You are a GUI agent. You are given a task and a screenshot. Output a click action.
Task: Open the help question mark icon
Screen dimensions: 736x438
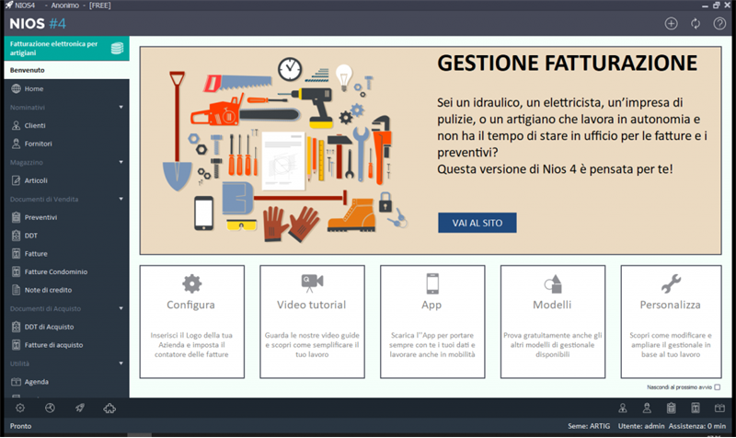tap(719, 24)
